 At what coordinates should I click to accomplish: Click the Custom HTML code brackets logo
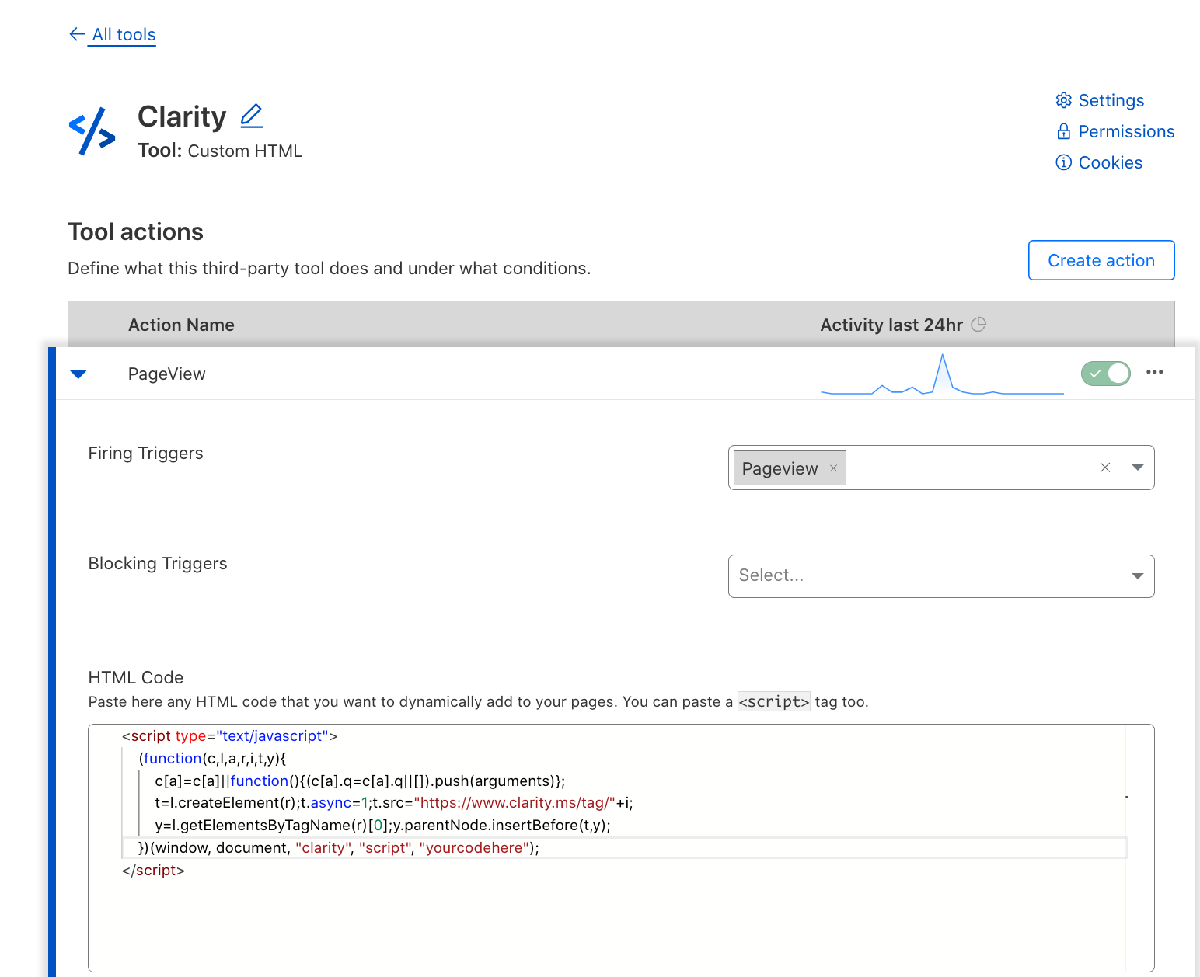pyautogui.click(x=92, y=130)
